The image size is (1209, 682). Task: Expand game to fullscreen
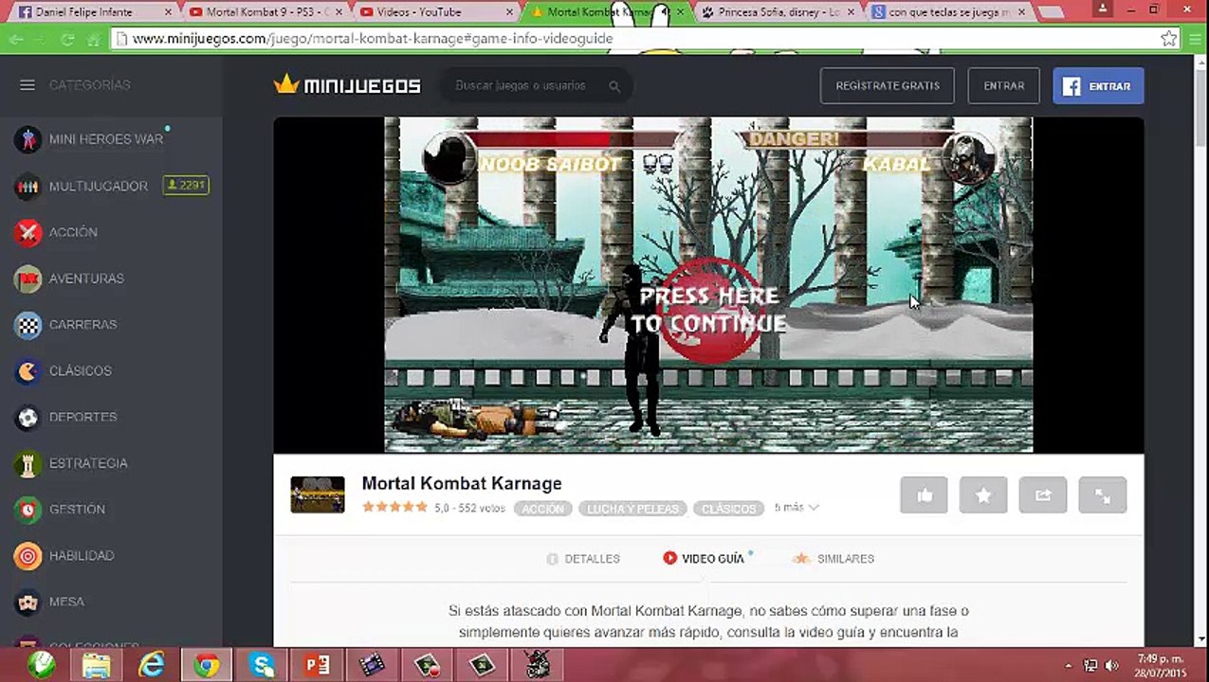pos(1103,494)
